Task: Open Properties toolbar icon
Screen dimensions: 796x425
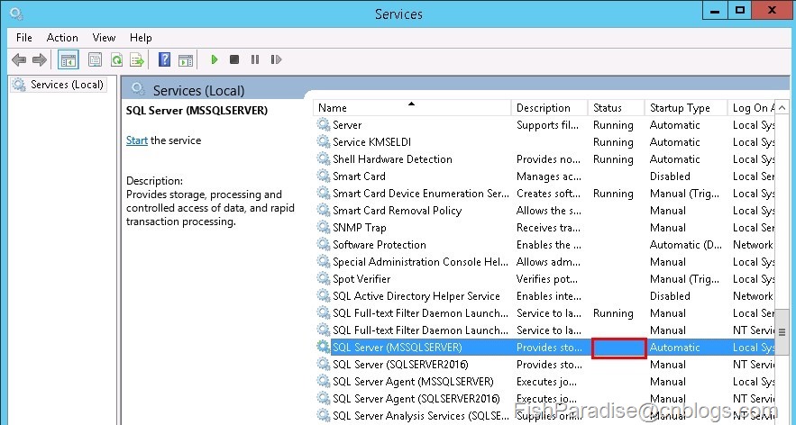Action: tap(95, 59)
